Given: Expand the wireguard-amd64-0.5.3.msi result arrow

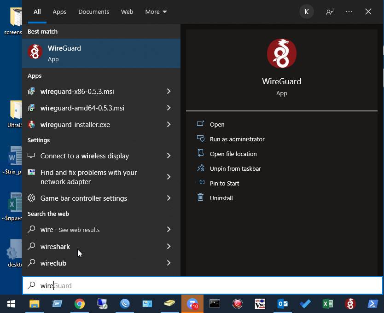Looking at the screenshot, I should click(x=169, y=108).
